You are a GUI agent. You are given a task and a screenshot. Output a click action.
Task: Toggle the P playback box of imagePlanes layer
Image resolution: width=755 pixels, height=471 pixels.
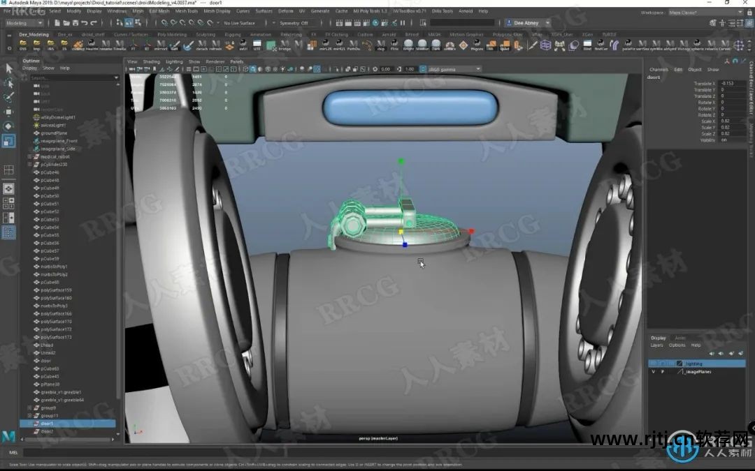click(x=662, y=372)
